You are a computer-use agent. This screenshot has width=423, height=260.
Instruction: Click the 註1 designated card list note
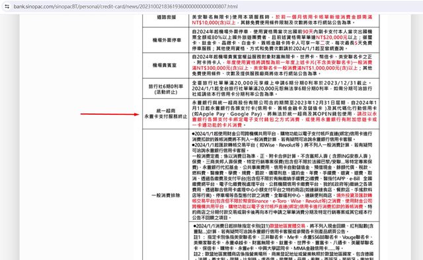tap(284, 242)
